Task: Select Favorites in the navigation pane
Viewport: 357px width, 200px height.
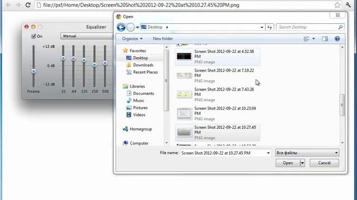Action: pos(138,51)
